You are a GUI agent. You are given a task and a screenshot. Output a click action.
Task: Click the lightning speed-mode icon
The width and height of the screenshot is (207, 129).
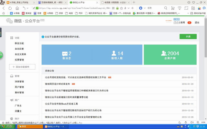pyautogui.click(x=125, y=8)
